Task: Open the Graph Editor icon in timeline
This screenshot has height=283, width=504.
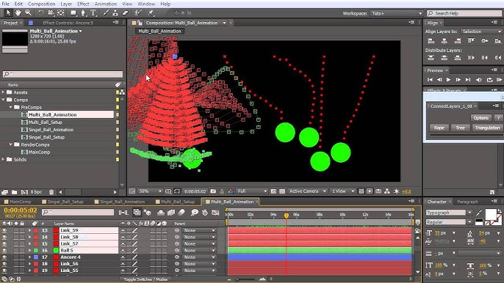Action: 215,213
